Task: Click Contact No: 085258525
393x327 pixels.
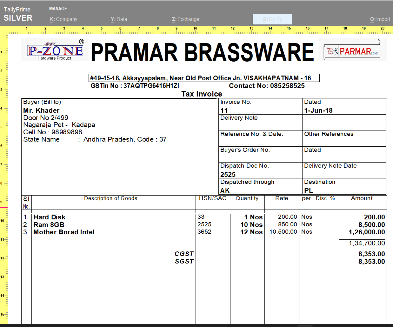Action: pos(267,86)
